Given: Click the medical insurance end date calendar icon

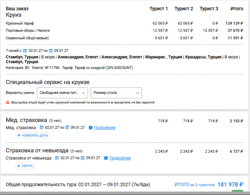Looking at the screenshot, I should coord(67,128).
